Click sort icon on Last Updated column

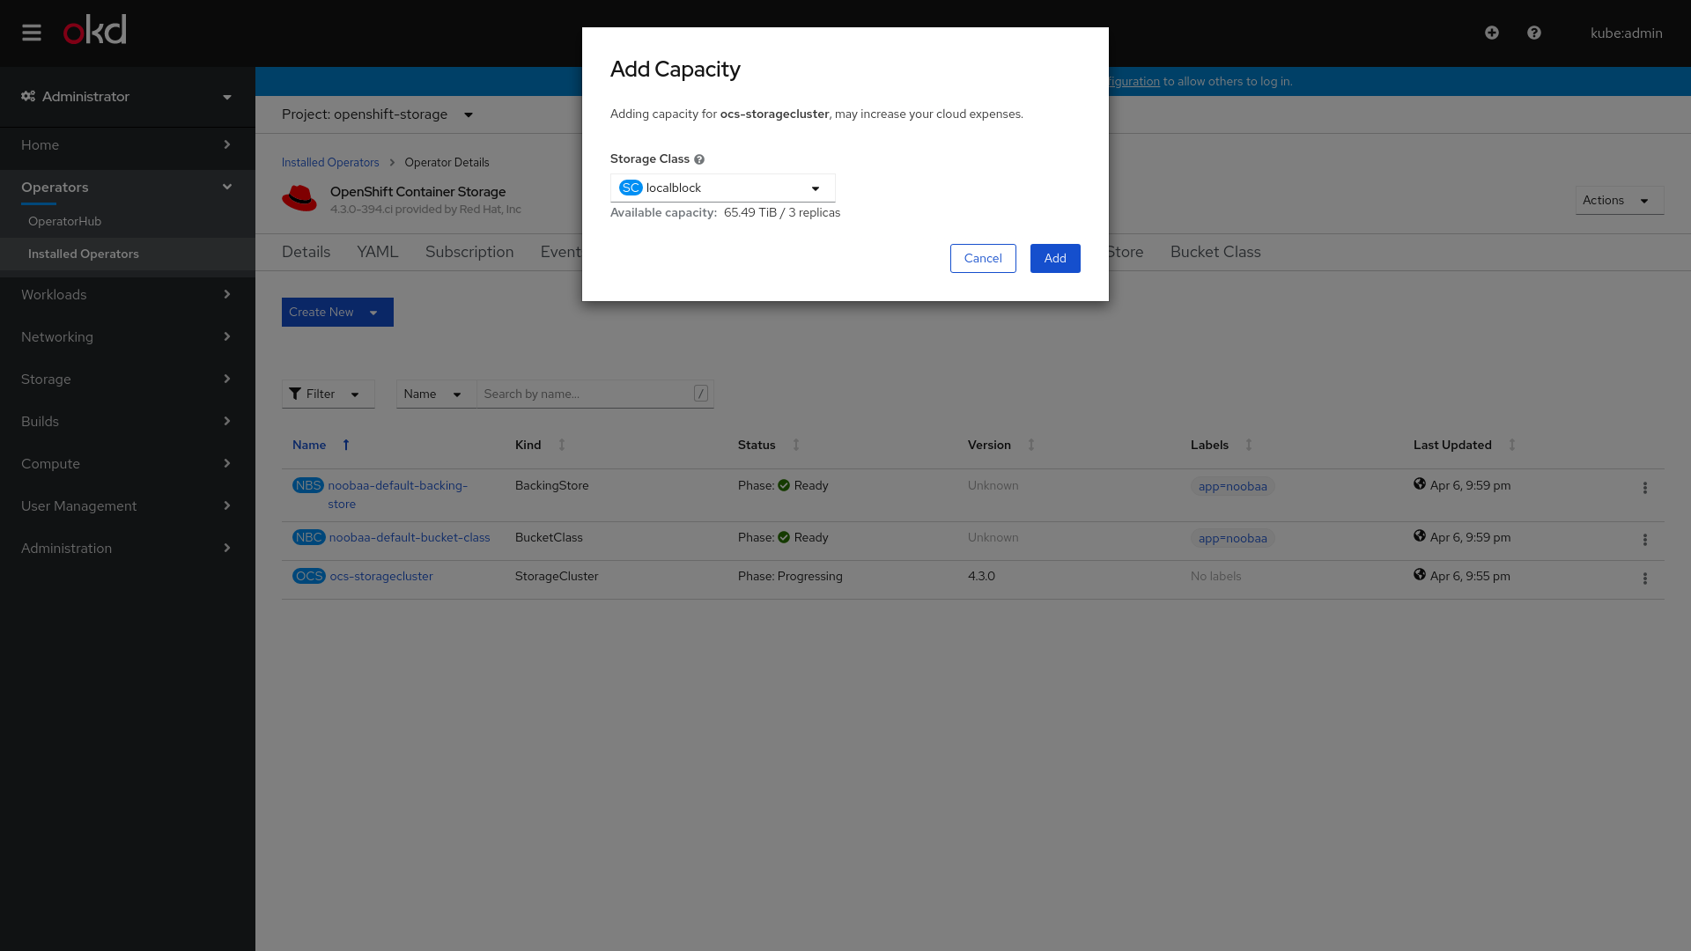point(1511,445)
